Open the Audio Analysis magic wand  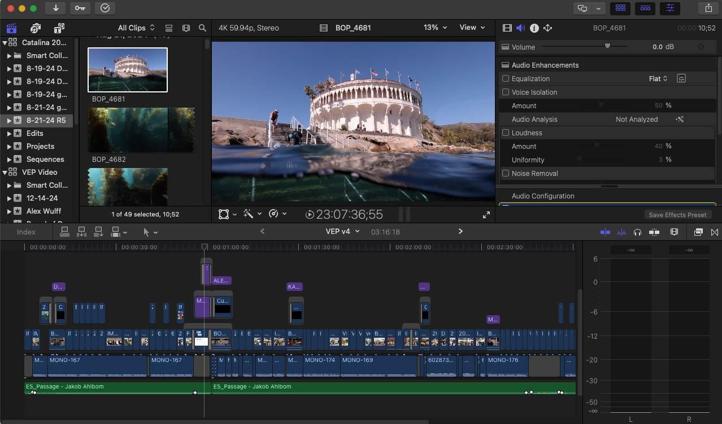point(680,119)
